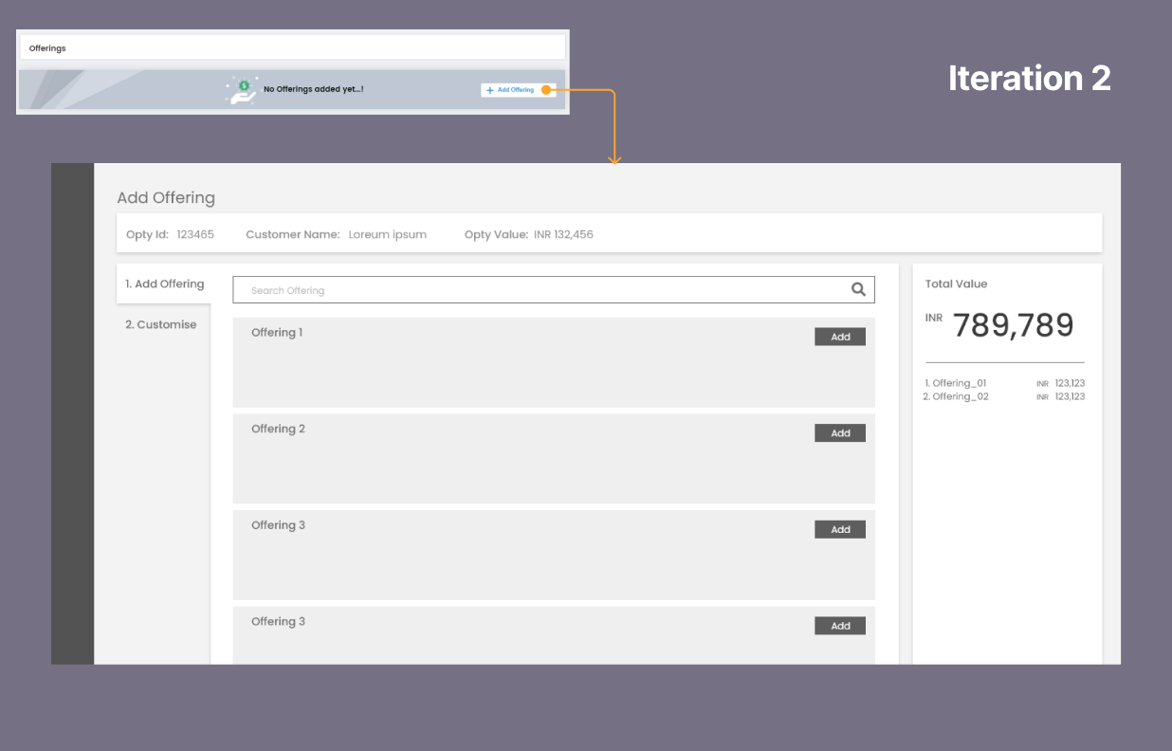Viewport: 1172px width, 751px height.
Task: Click Add on the upper Offering 3 card
Action: (839, 529)
